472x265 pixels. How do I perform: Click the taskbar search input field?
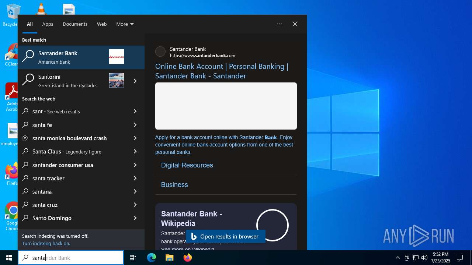[71, 258]
